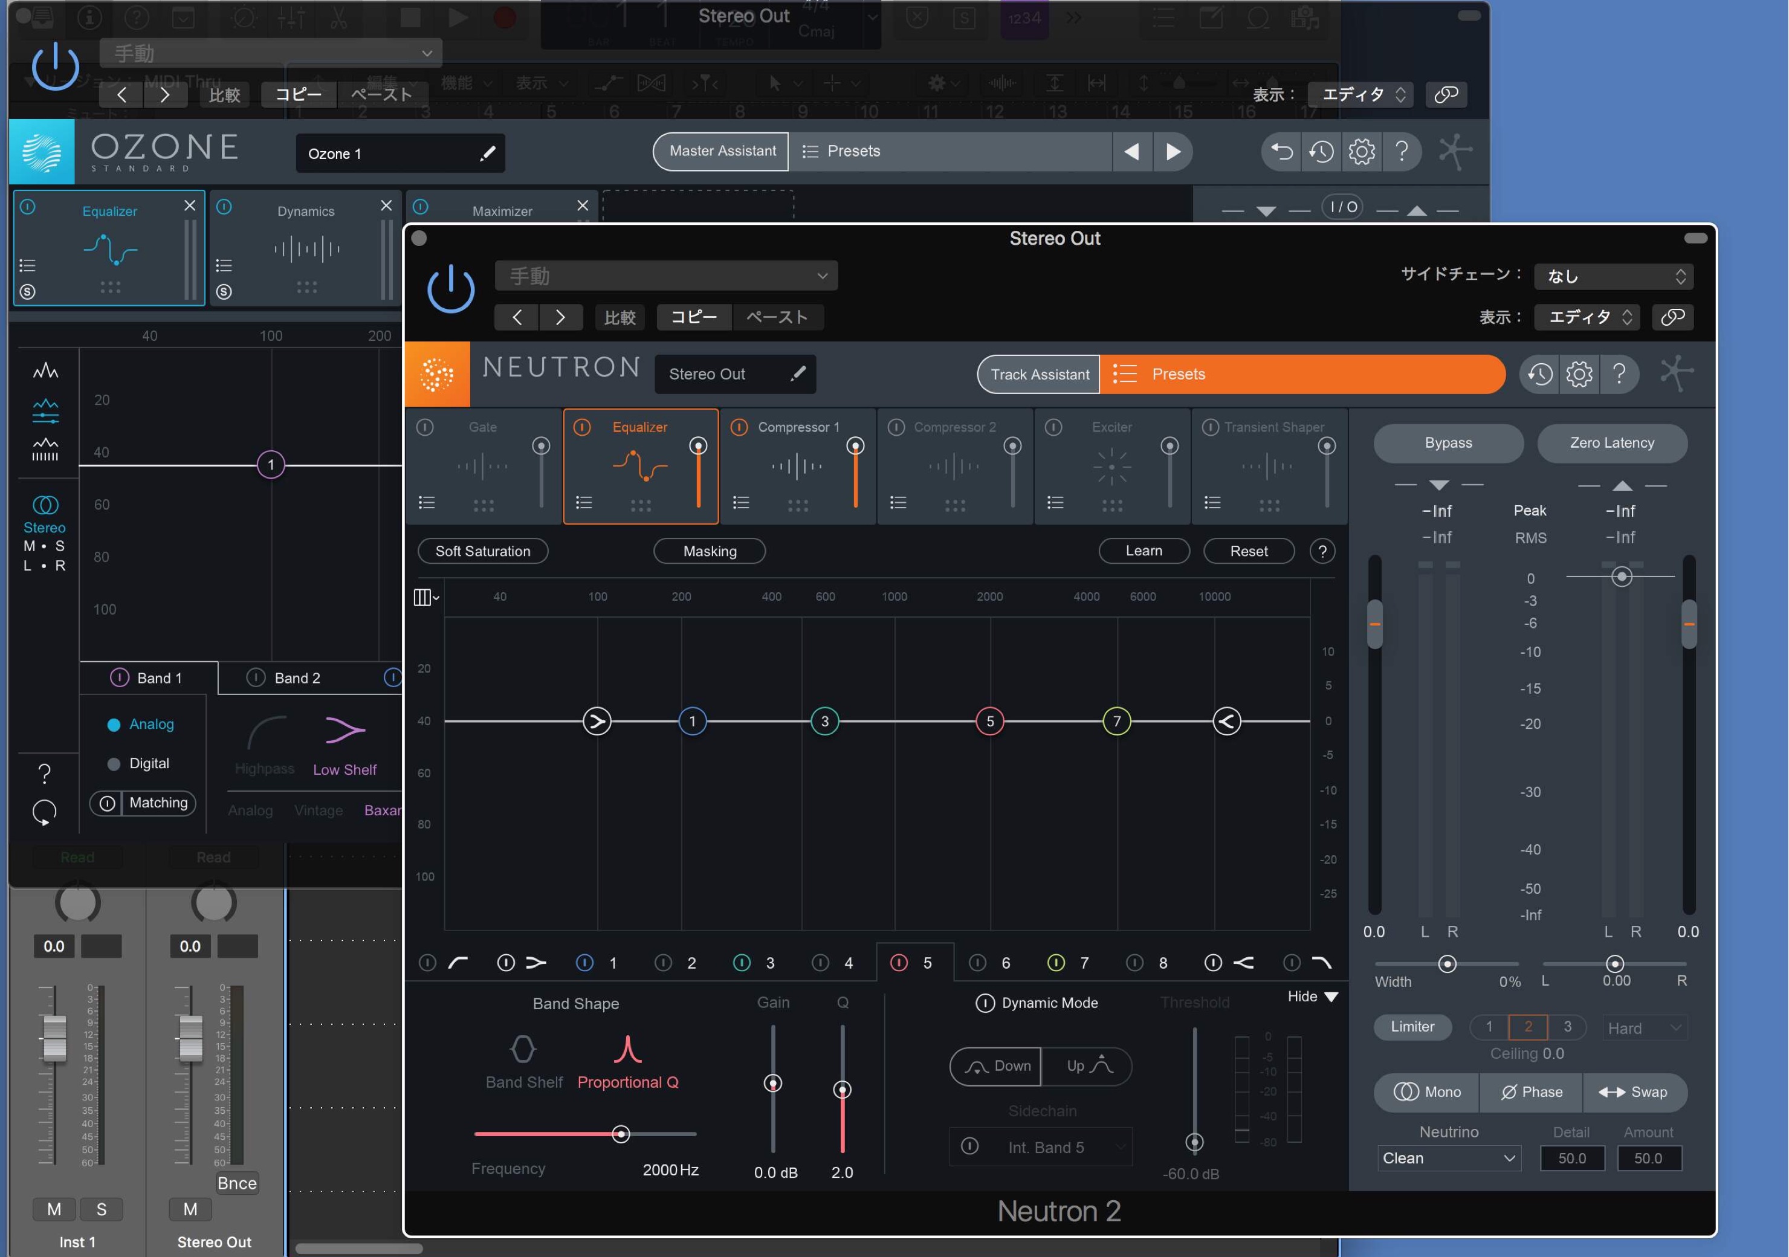Open the Equalizer preset list icon in Neutron

(x=584, y=503)
